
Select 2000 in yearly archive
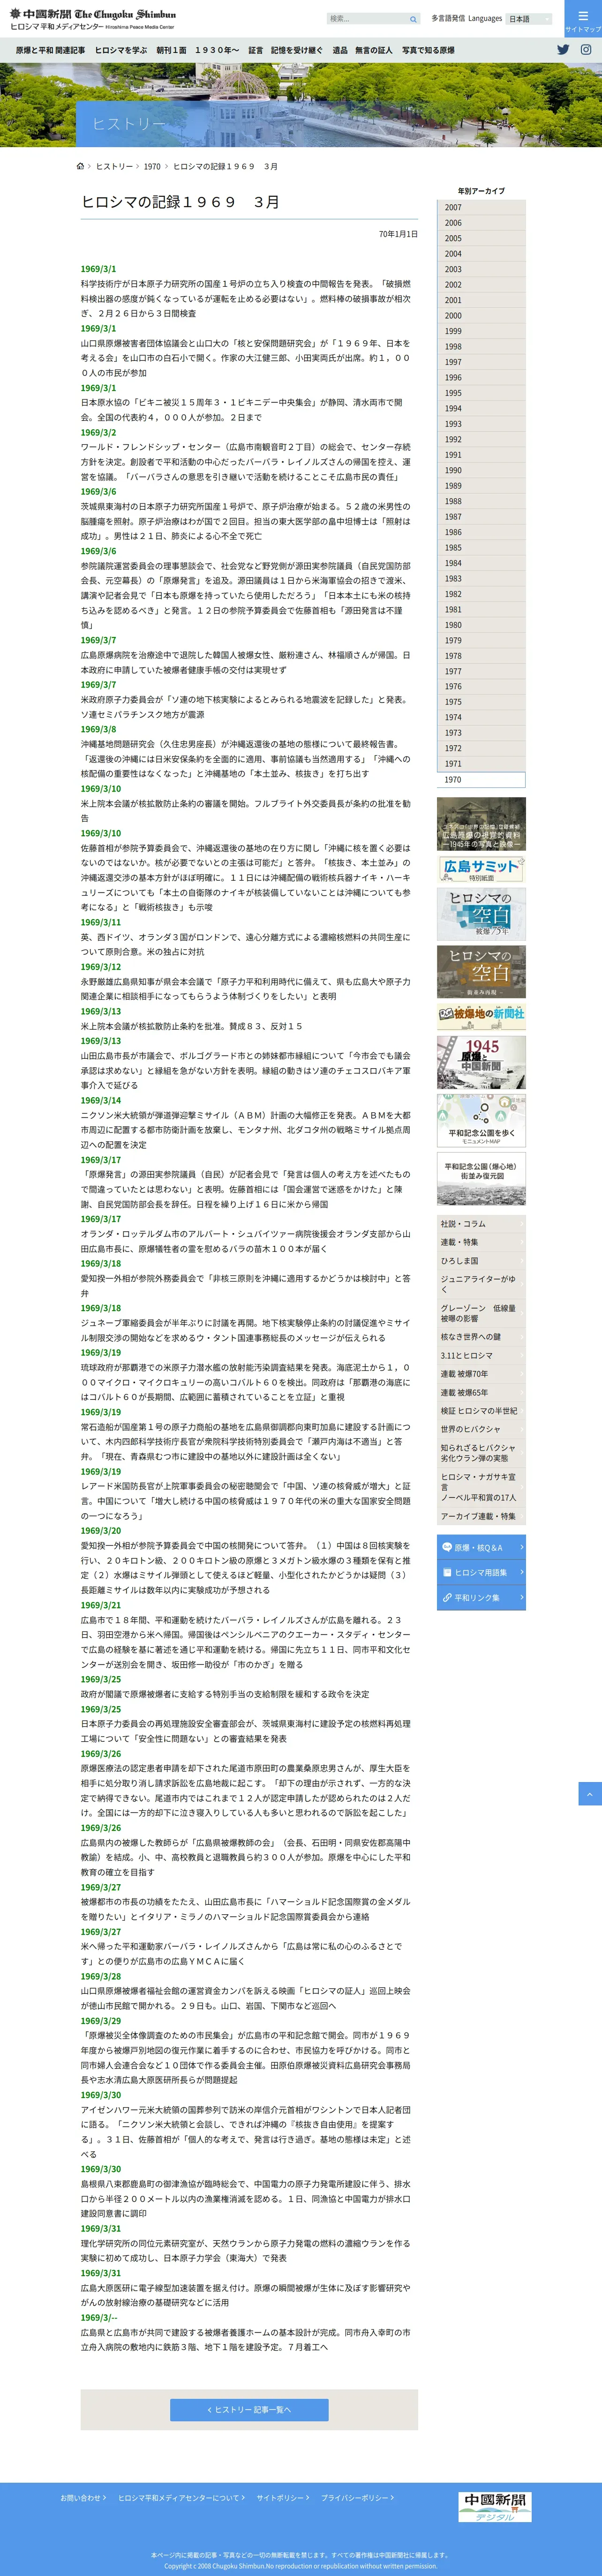click(x=481, y=316)
